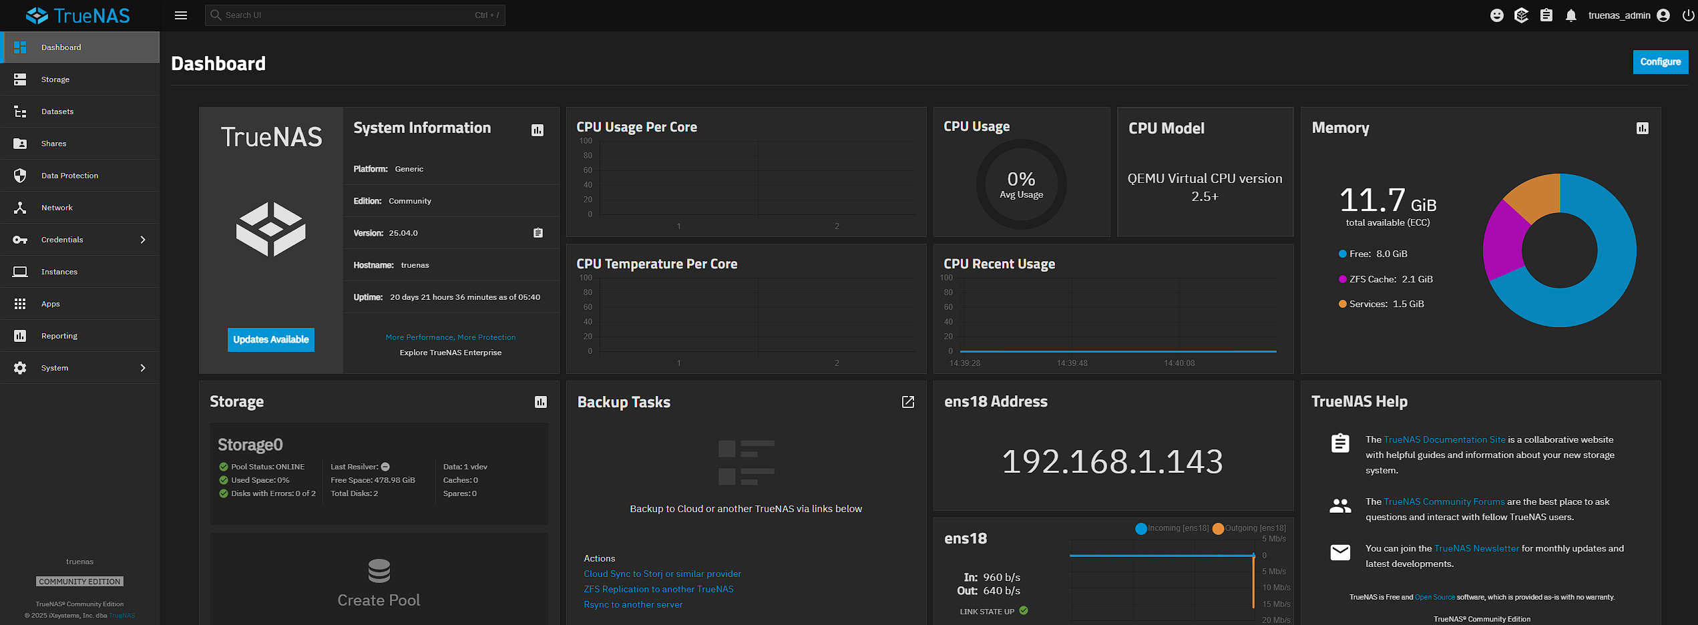
Task: Open the Dashboard sidebar item
Action: tap(80, 47)
